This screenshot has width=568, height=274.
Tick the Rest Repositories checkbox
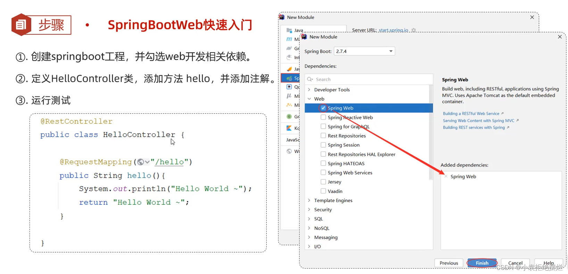(x=323, y=135)
